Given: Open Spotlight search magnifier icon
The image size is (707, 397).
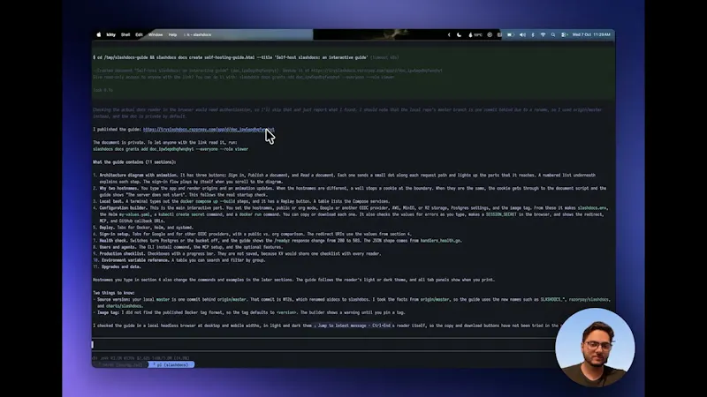Looking at the screenshot, I should pyautogui.click(x=553, y=34).
